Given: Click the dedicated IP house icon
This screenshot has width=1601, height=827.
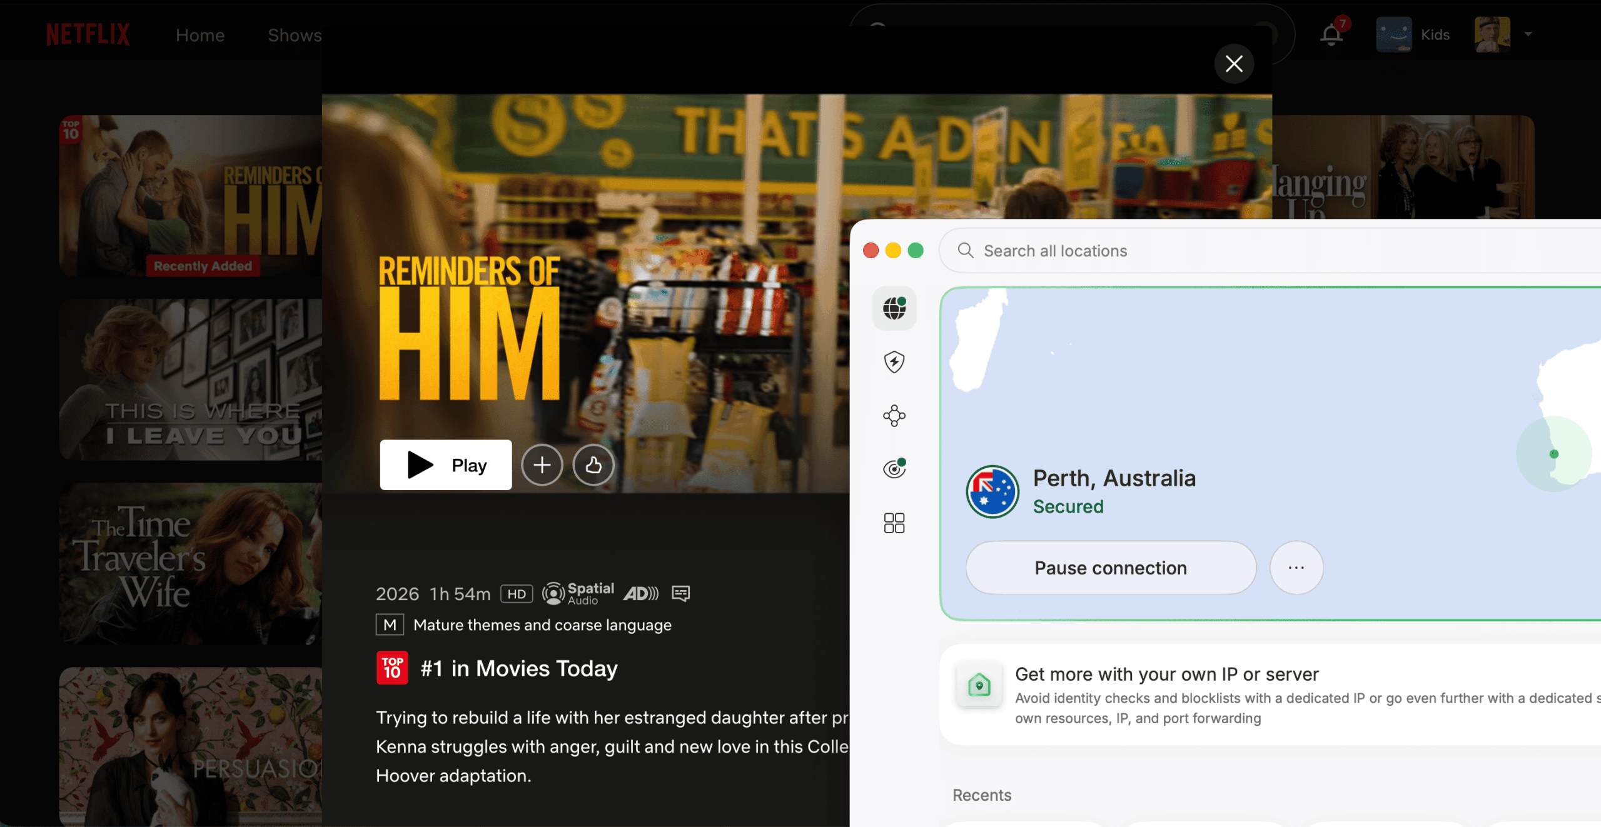Looking at the screenshot, I should tap(979, 685).
